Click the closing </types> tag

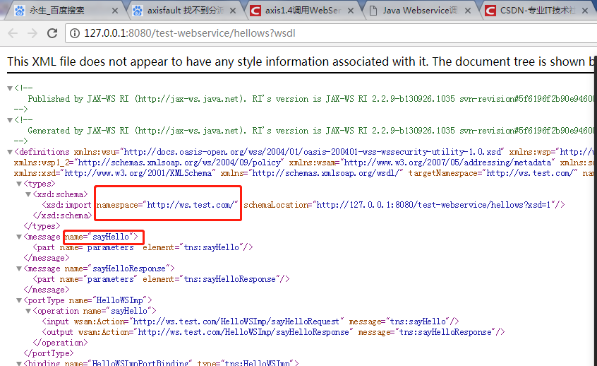point(42,226)
